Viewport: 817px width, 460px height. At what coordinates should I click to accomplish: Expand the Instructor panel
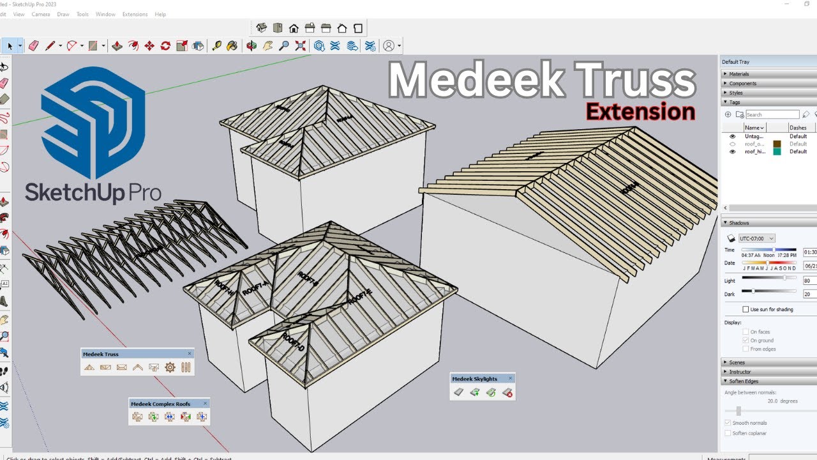[x=768, y=371]
